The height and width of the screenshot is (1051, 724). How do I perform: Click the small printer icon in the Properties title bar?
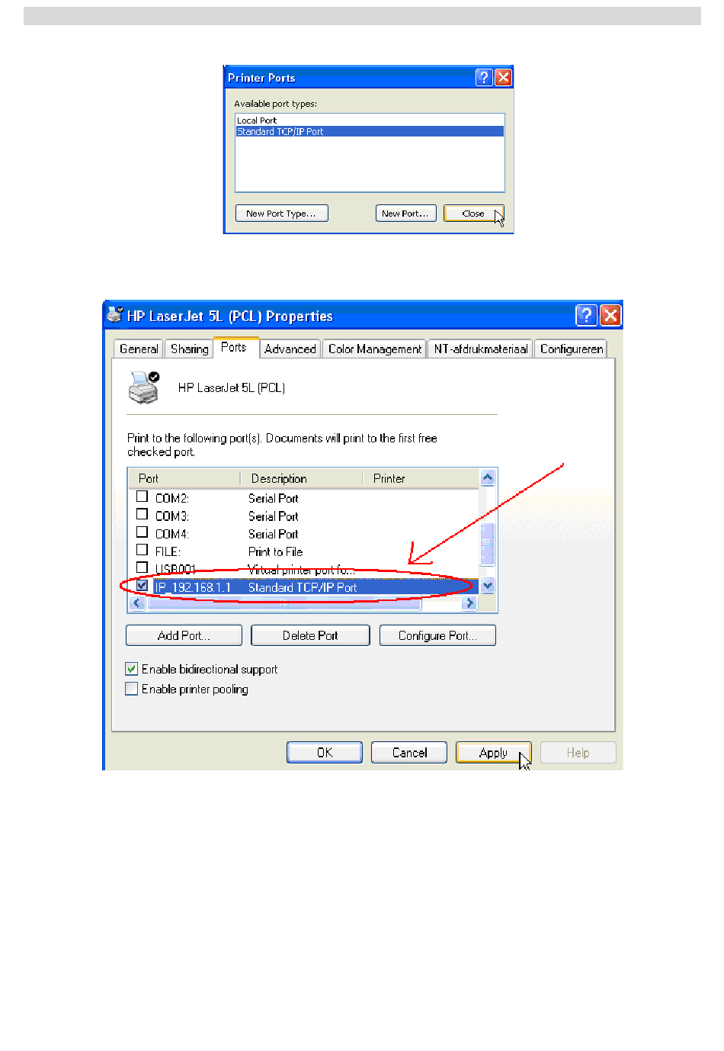[x=115, y=314]
